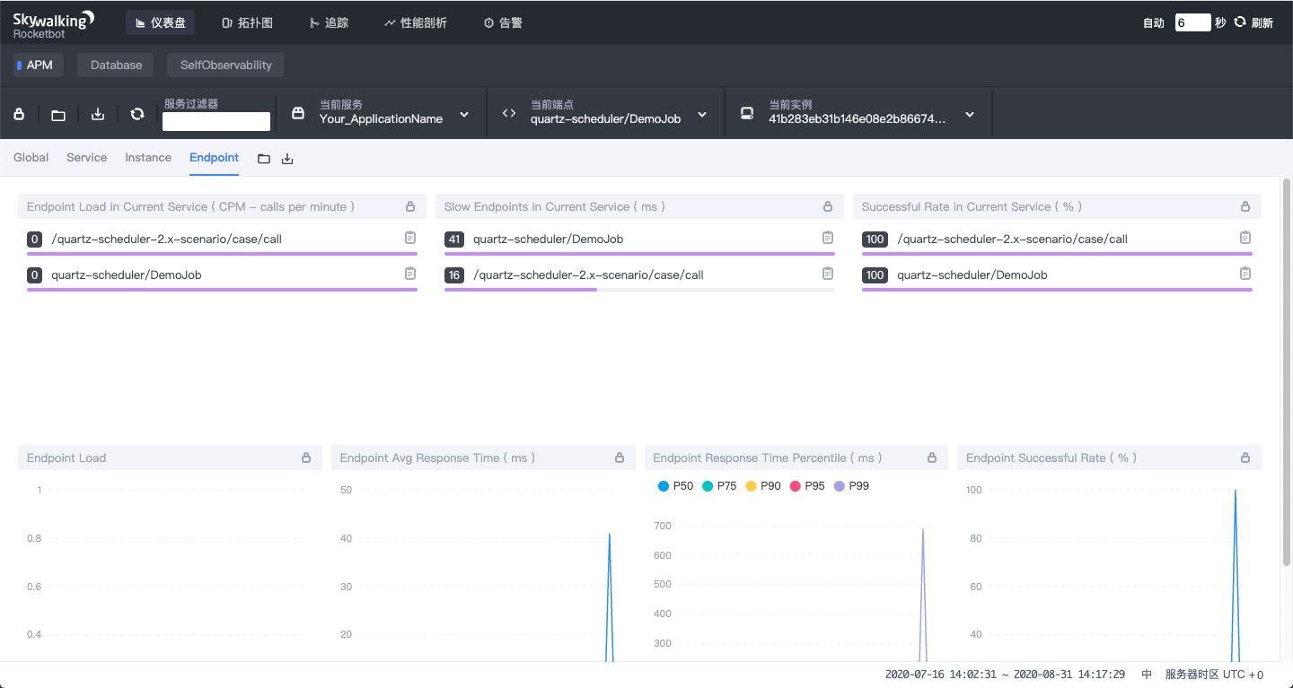Switch to the Endpoint tab
Screen dimensions: 1293x688
coord(214,157)
